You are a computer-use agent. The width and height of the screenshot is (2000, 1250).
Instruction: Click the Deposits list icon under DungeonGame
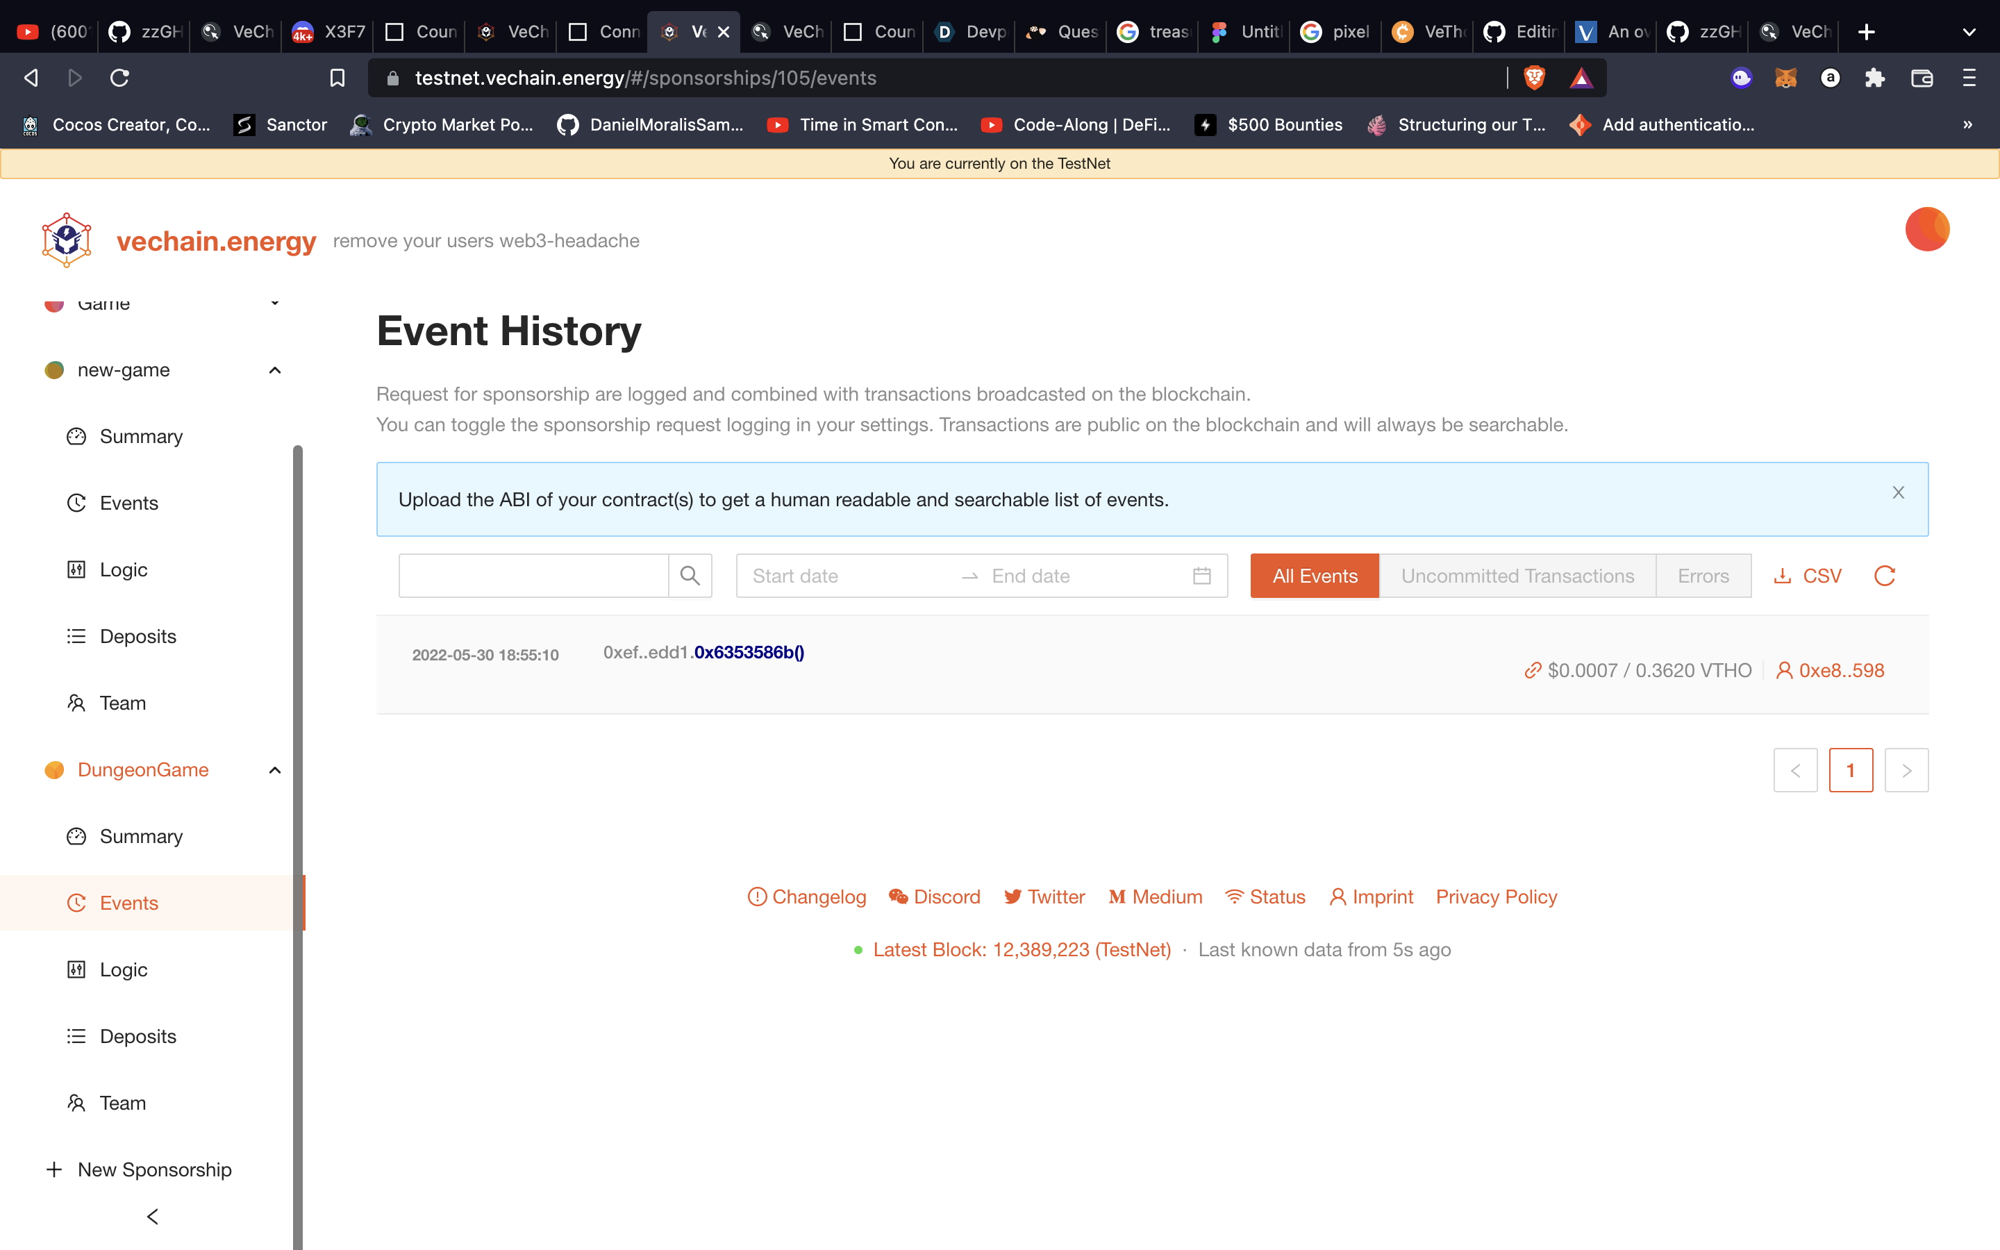click(x=76, y=1035)
